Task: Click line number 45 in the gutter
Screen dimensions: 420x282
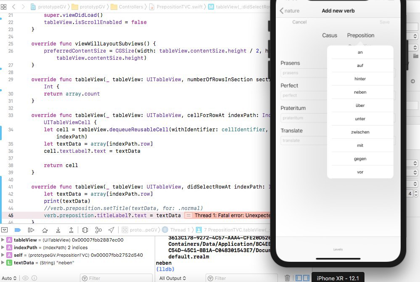Action: (11, 215)
